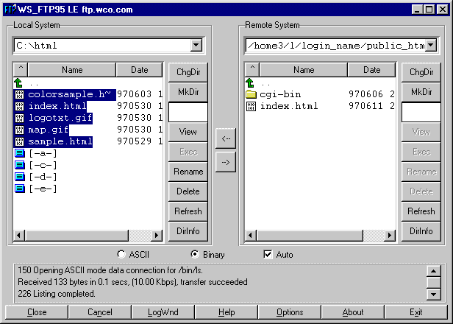Screen dimensions: 453x324
Task: Click the sample.html file icon
Action: pyautogui.click(x=19, y=141)
